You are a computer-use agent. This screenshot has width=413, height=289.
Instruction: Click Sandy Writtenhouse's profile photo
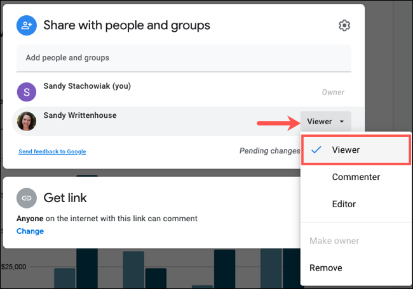coord(27,121)
